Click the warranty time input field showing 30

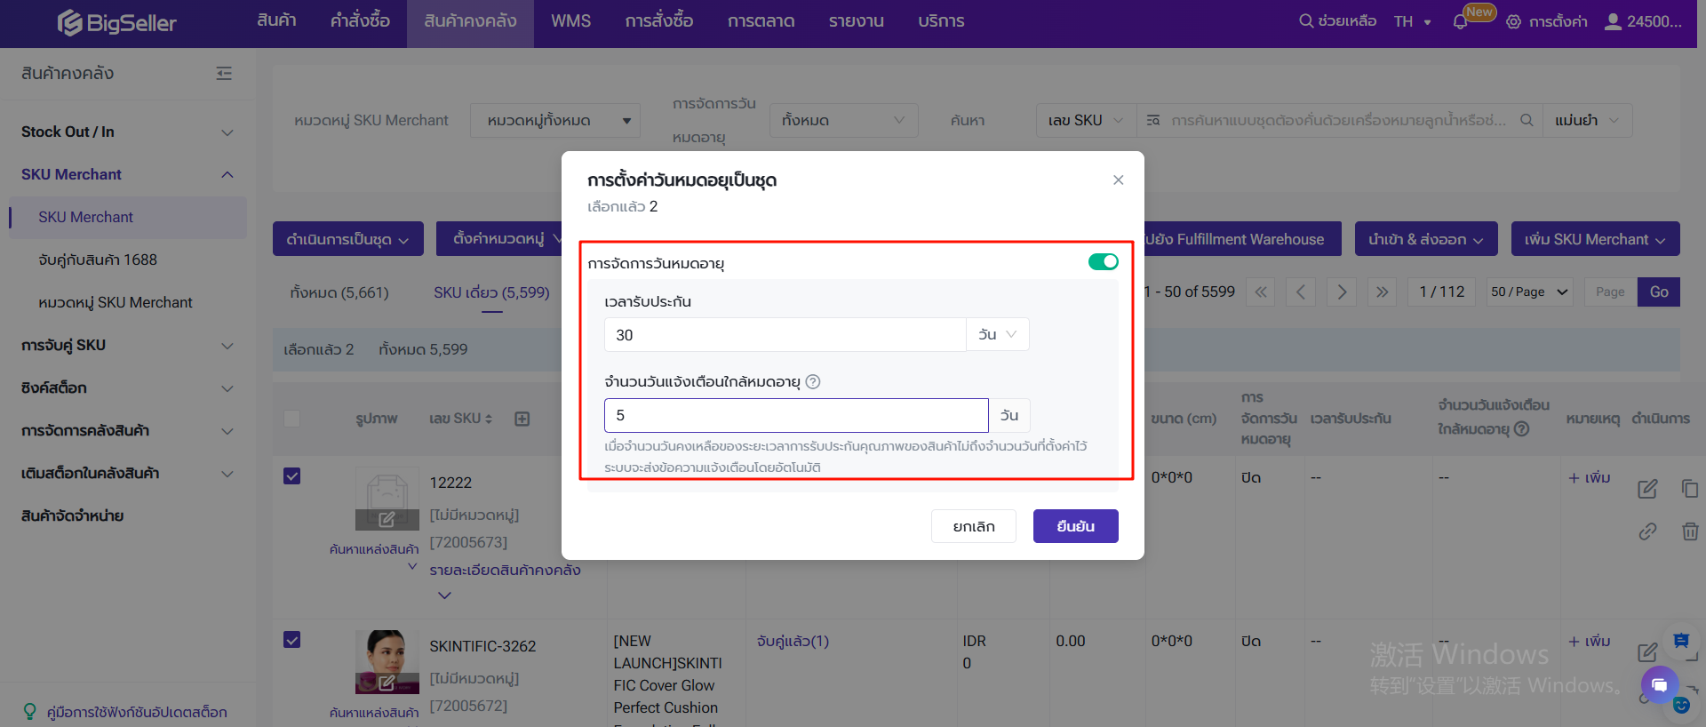(x=785, y=334)
